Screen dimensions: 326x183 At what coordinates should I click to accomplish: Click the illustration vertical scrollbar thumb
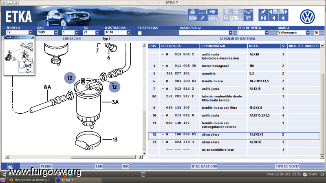click(144, 130)
